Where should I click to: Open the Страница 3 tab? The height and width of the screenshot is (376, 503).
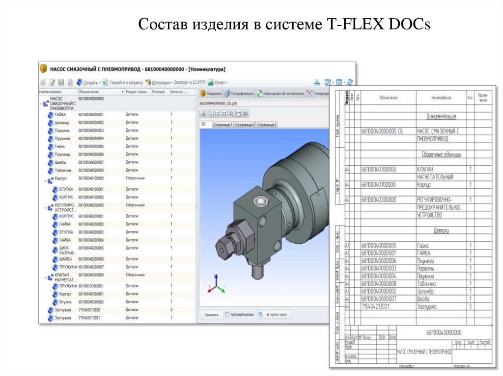click(267, 125)
